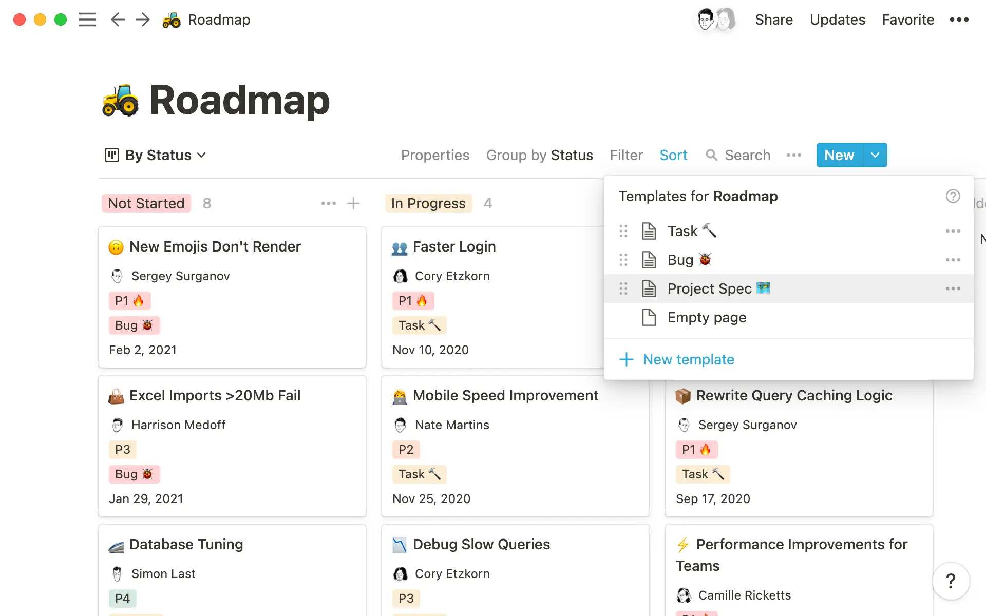Click the help circle in the templates popup

(x=953, y=196)
